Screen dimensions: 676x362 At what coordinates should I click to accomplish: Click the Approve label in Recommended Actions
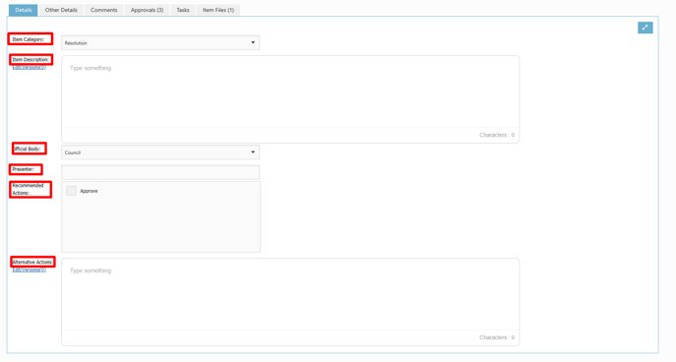pos(89,191)
